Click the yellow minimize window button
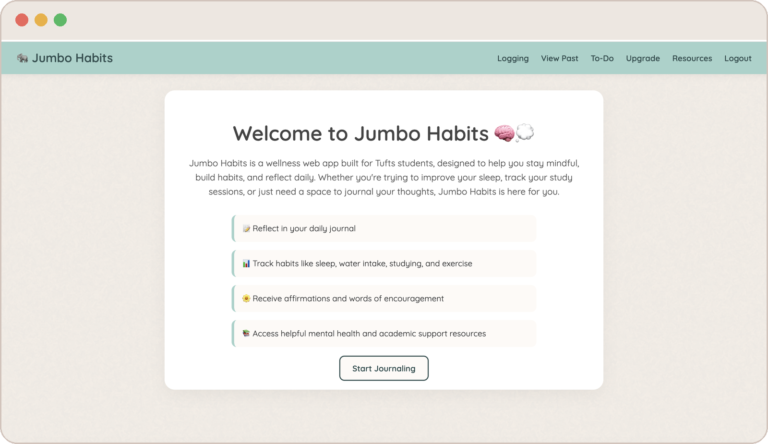Image resolution: width=768 pixels, height=444 pixels. coord(41,20)
